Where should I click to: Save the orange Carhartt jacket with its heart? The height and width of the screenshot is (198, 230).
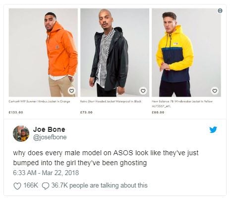71,91
